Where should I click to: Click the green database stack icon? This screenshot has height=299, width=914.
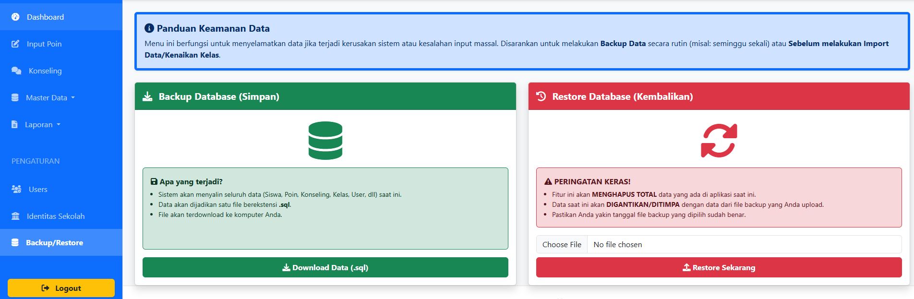pyautogui.click(x=325, y=140)
